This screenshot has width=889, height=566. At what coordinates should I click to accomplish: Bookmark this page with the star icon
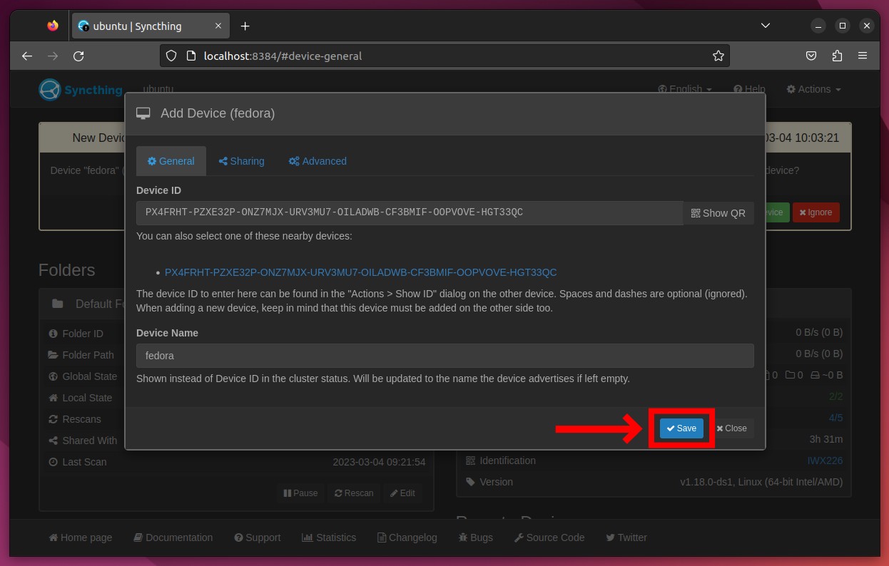click(x=718, y=56)
